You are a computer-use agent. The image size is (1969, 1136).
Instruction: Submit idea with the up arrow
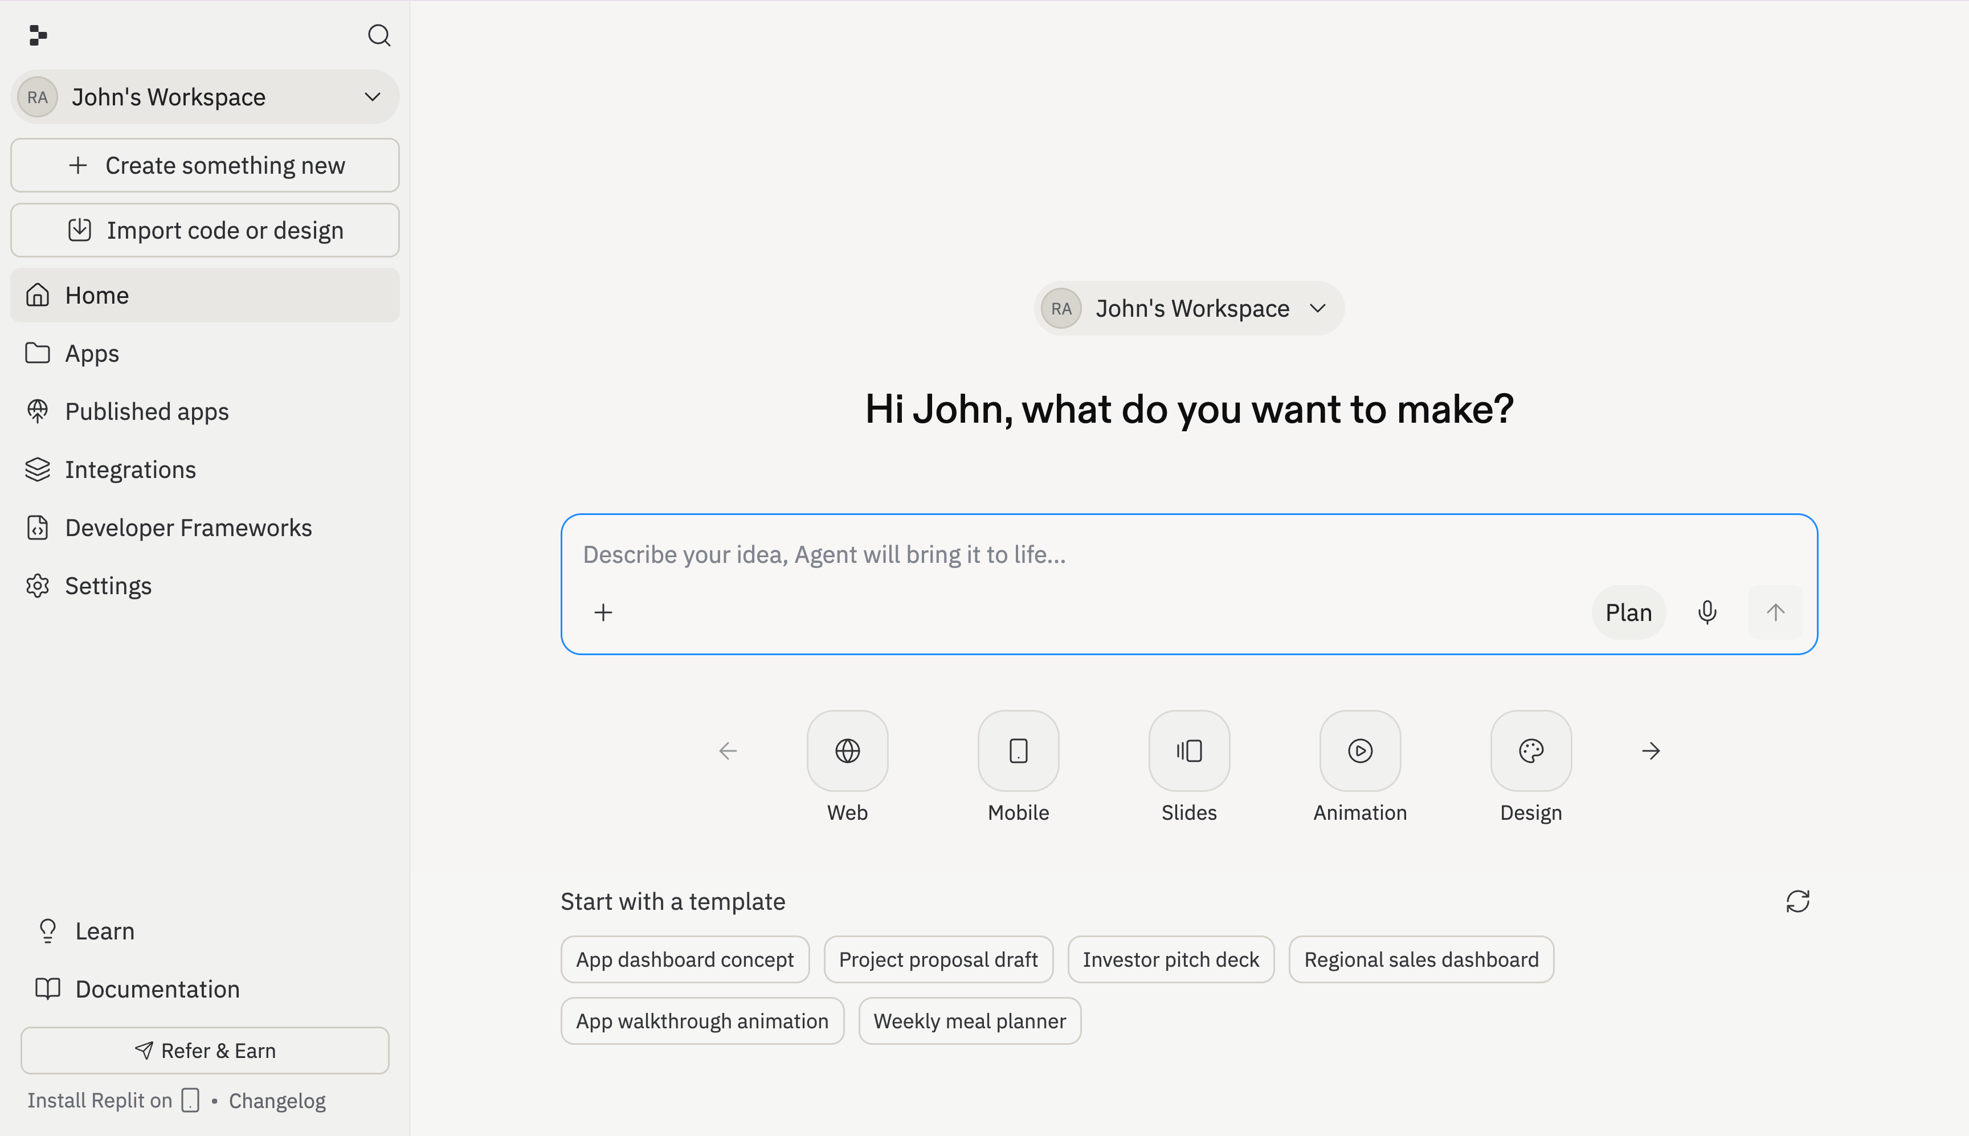pos(1775,612)
